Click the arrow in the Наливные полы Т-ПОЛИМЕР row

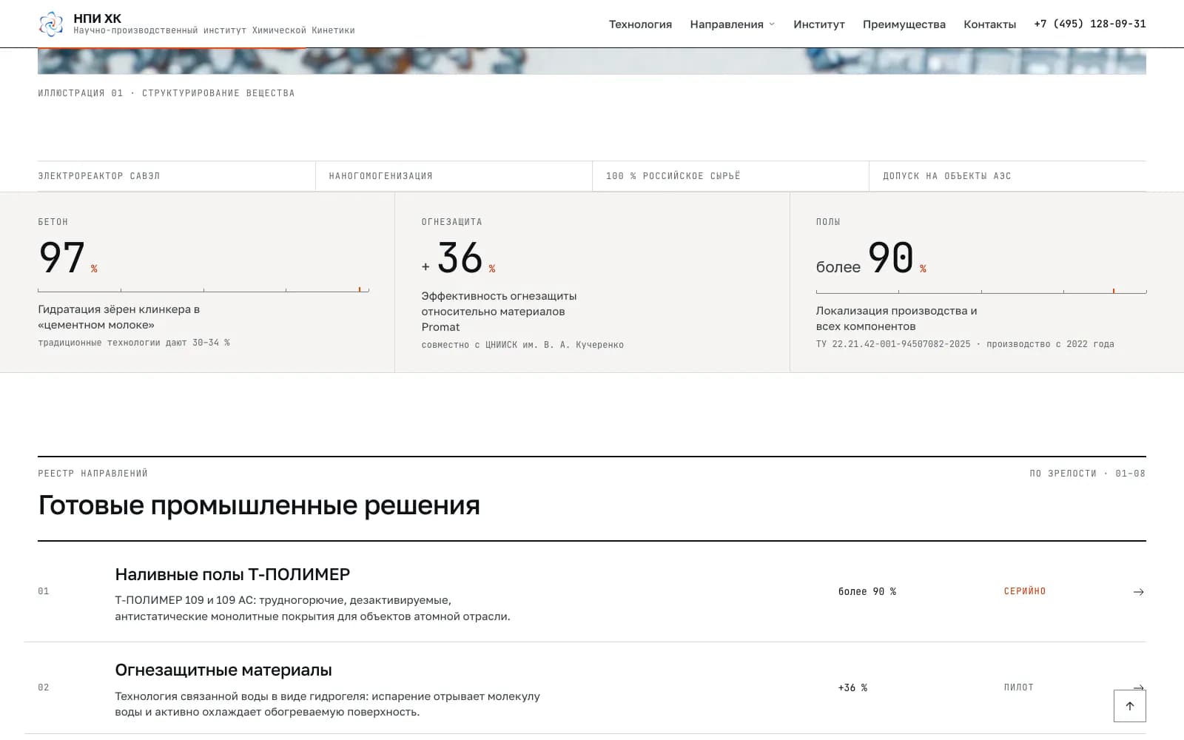[1138, 592]
